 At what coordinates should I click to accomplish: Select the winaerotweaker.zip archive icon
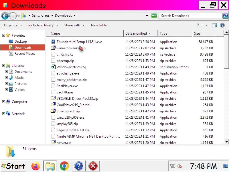pos(53,48)
